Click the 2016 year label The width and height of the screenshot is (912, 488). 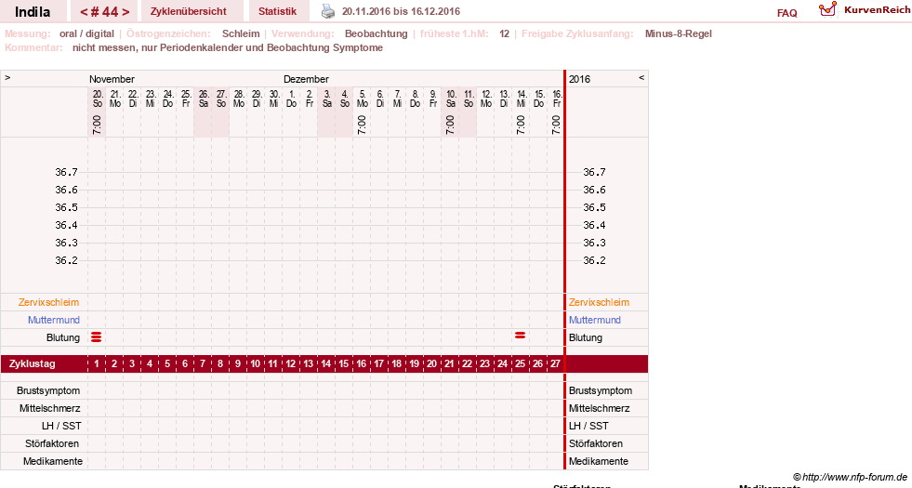(x=579, y=79)
